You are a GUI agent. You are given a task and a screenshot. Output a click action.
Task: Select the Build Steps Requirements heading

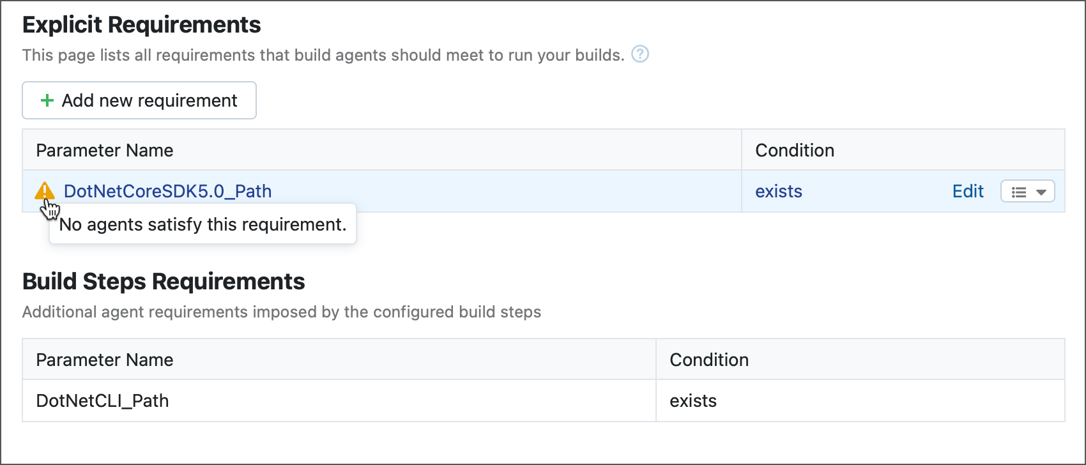(164, 281)
